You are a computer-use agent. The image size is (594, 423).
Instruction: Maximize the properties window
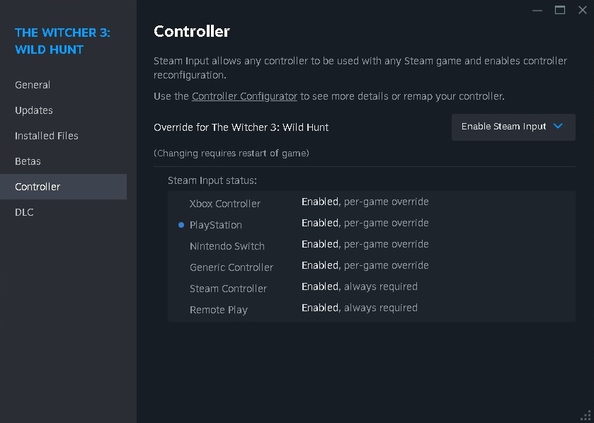tap(560, 10)
